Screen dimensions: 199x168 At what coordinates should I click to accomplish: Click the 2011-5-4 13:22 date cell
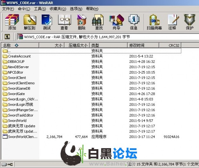[x=141, y=56]
